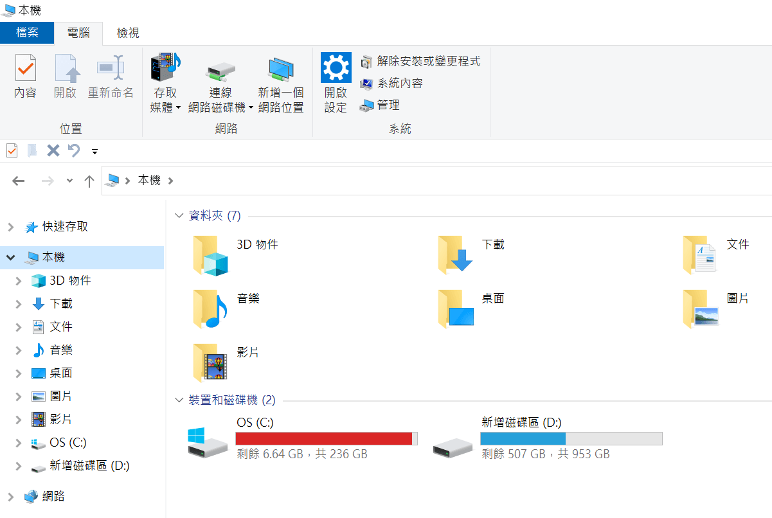Select 新增磁碟區 (D:) in the sidebar

(x=89, y=465)
